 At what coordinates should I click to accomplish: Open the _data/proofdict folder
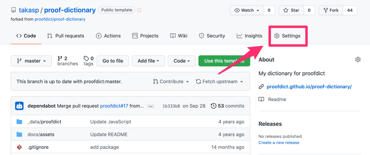tap(44, 122)
